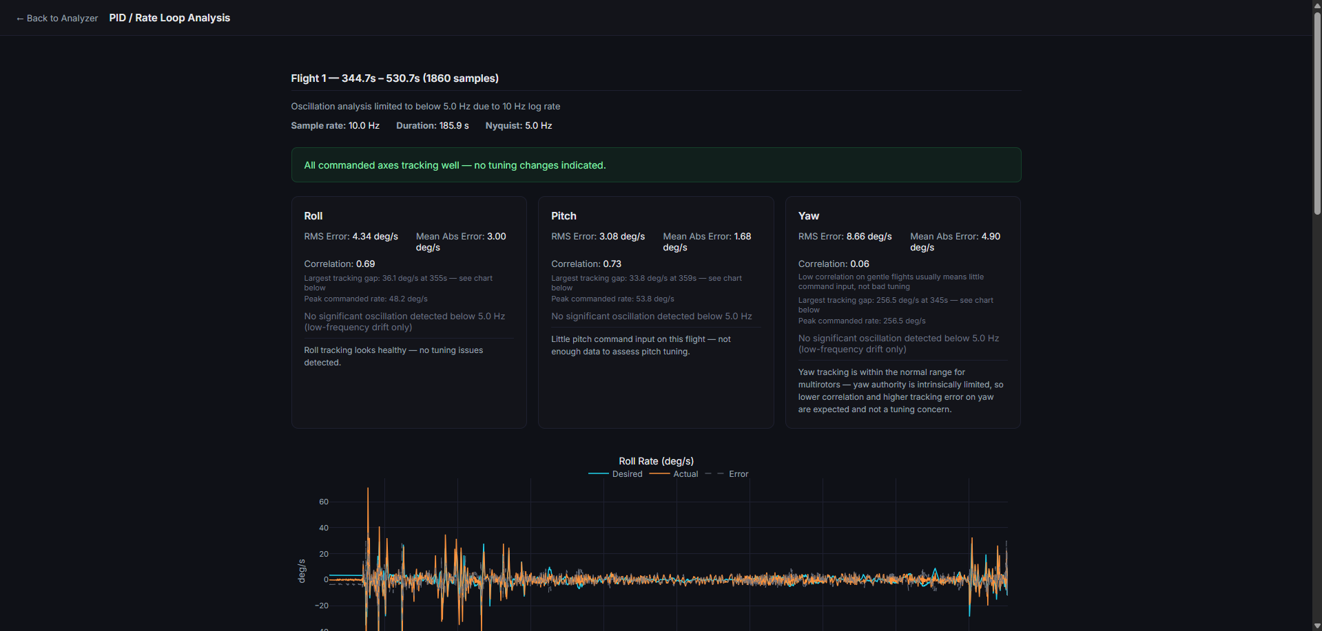This screenshot has width=1322, height=631.
Task: Click 'Sample rate: 10.0 Hz' text
Action: 335,126
